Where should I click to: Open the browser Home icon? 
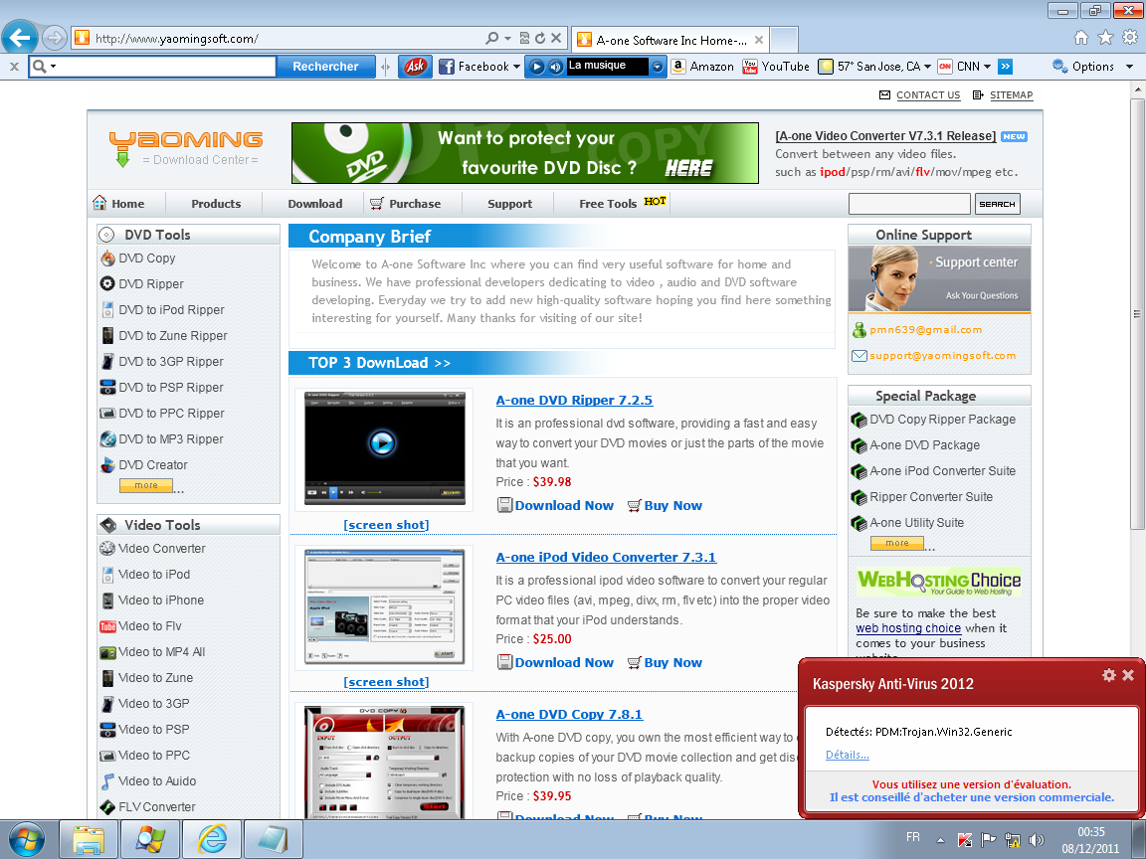tap(1081, 38)
